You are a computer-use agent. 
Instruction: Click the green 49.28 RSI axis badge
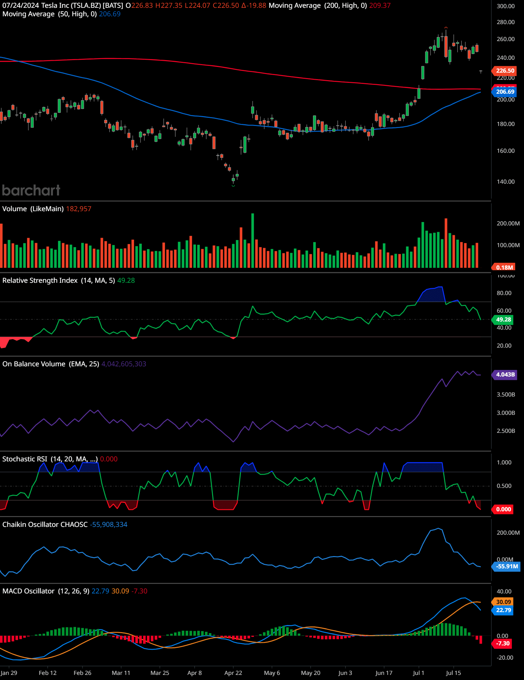pos(503,319)
